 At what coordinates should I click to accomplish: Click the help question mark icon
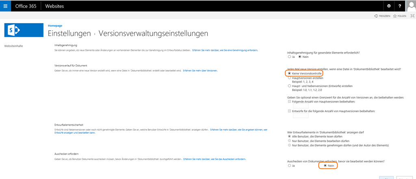tap(400, 6)
